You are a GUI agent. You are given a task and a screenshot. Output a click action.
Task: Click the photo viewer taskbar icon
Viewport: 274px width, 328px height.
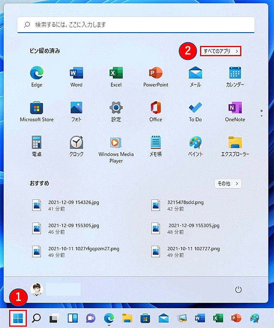coord(182,319)
